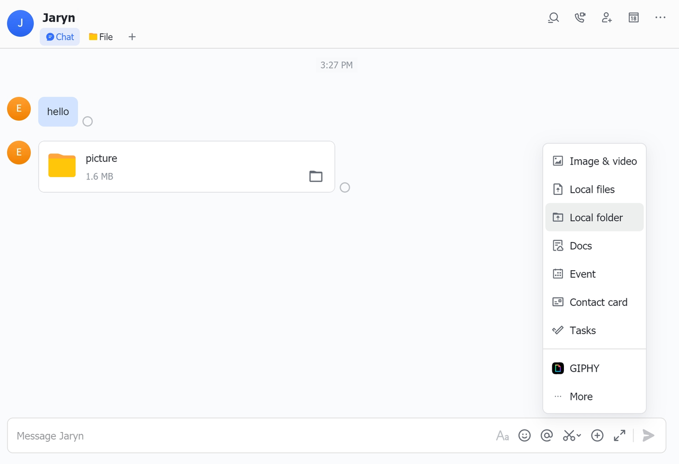Search within the Jaryn chat
Image resolution: width=679 pixels, height=464 pixels.
coord(553,18)
